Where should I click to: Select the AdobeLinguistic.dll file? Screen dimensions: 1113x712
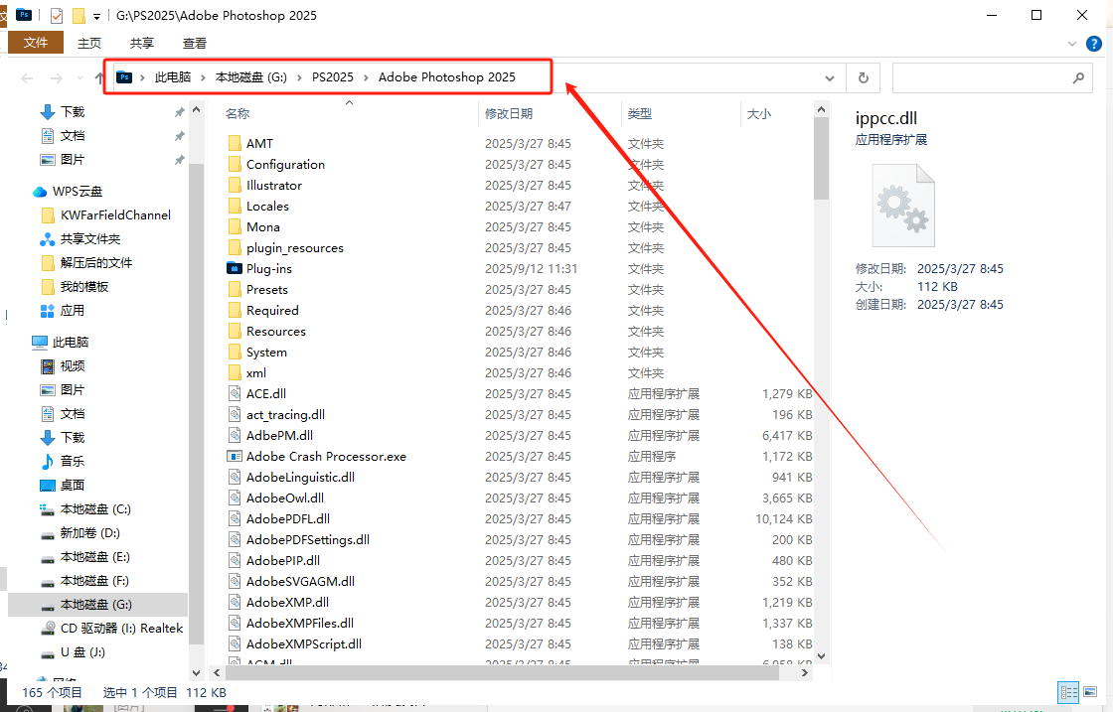pos(300,478)
